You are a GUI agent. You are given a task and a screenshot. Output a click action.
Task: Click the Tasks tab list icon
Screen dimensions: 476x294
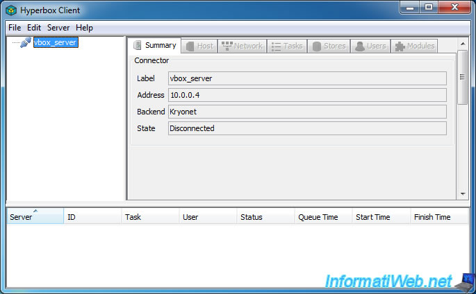tap(276, 46)
